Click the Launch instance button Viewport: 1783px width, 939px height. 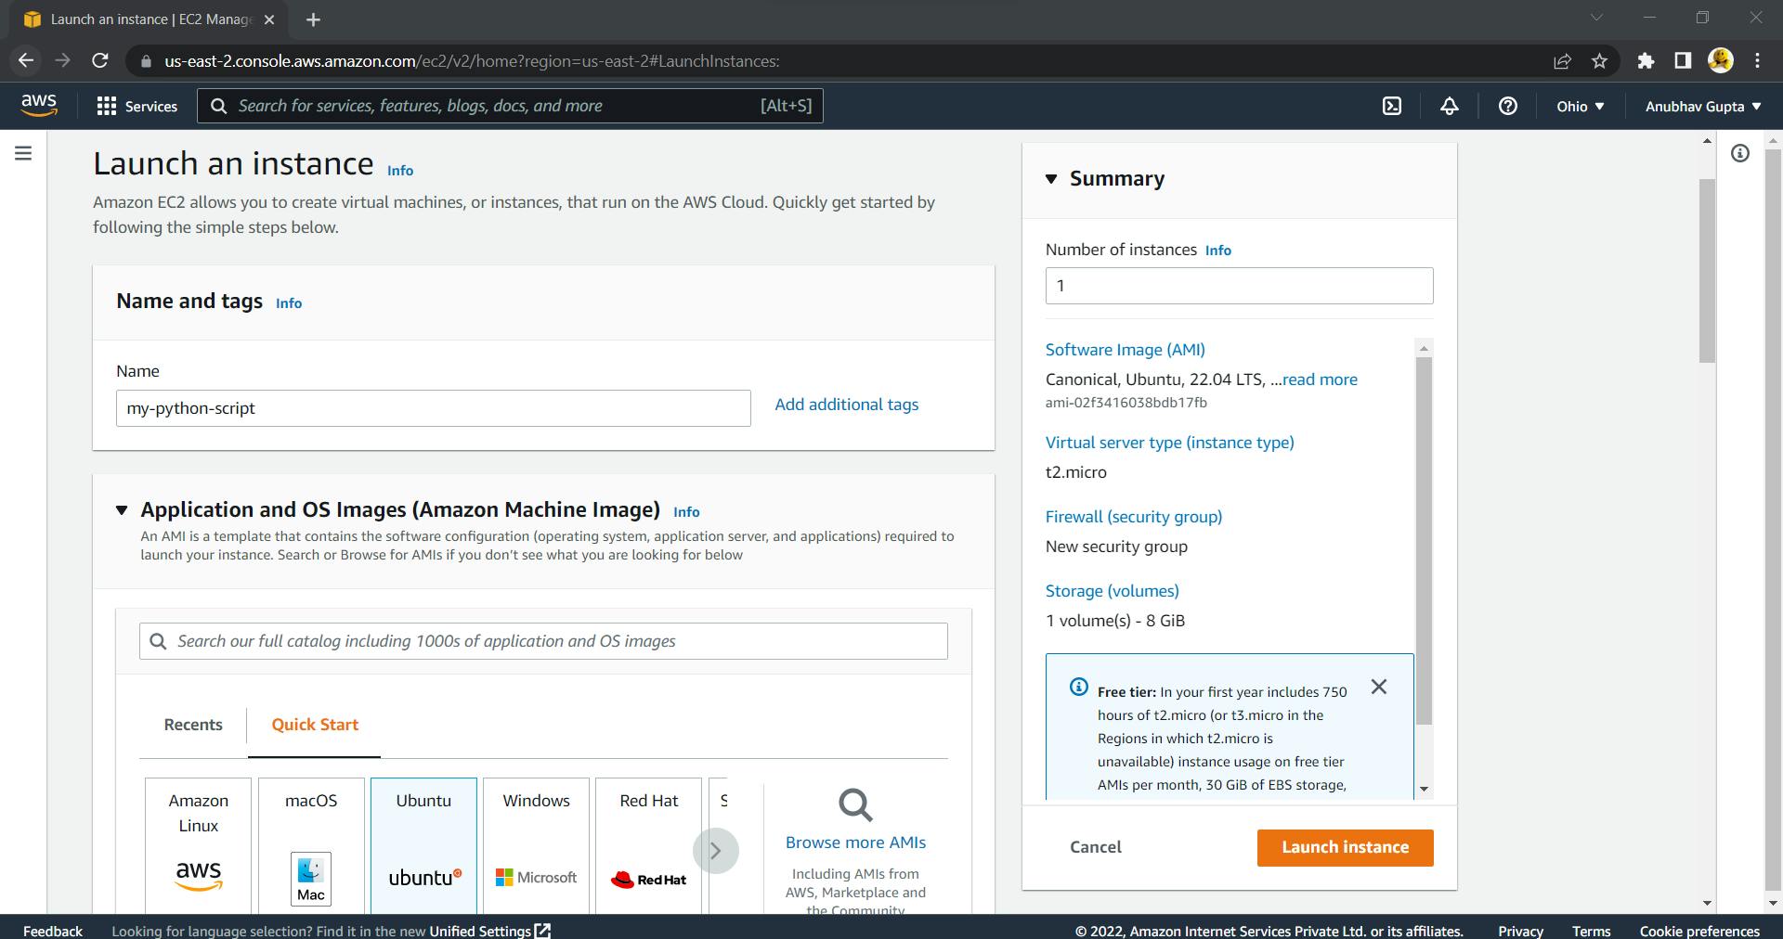click(1345, 847)
